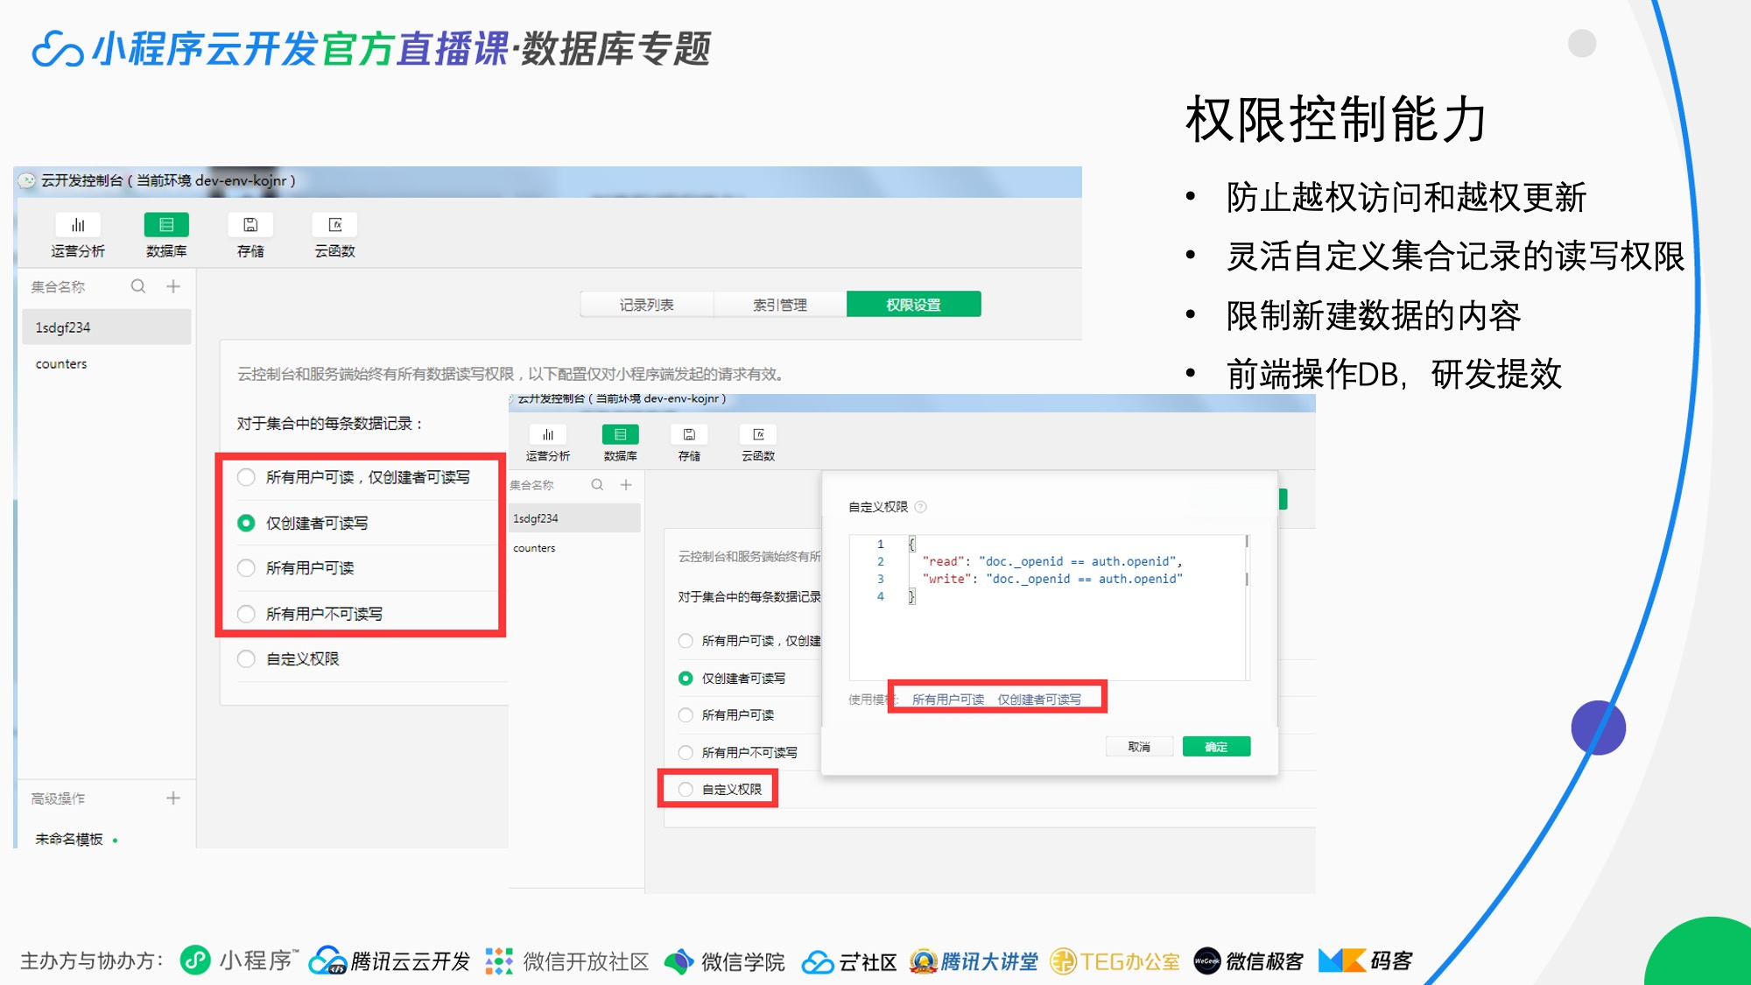Select 所有用户可读，仅创建者可读写 radio in red box
Viewport: 1751px width, 985px height.
(x=246, y=477)
